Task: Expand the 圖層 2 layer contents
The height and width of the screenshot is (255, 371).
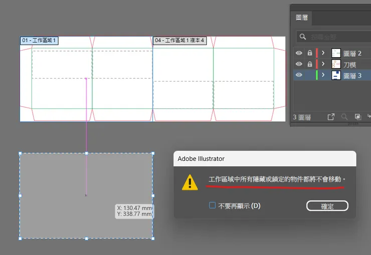Action: click(323, 53)
